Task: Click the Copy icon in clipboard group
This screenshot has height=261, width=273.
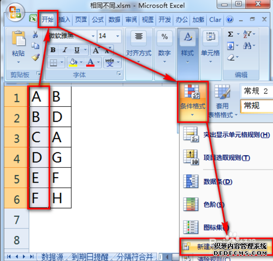Action: (35, 45)
